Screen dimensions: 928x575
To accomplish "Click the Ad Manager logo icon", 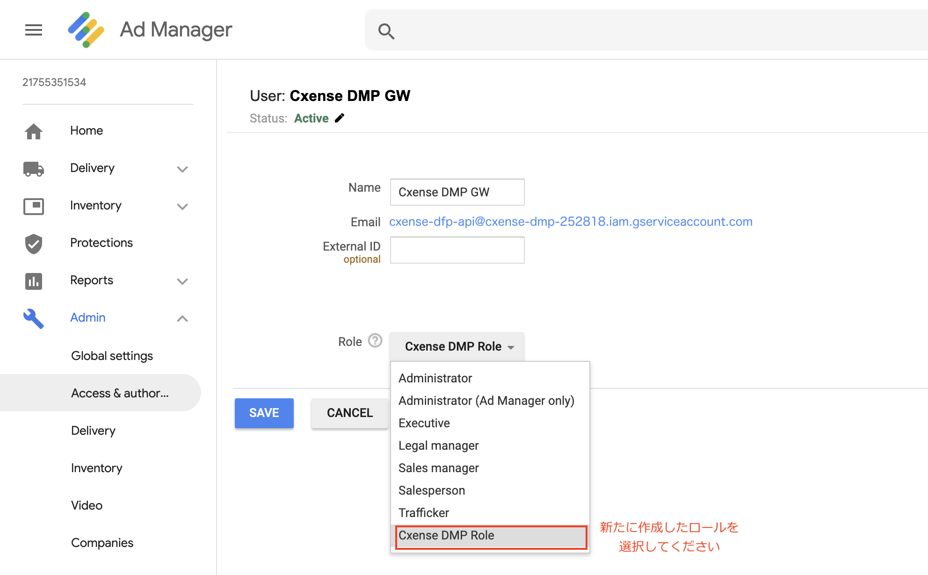I will point(86,29).
